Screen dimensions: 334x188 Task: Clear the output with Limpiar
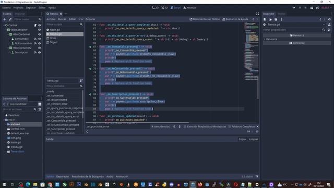click(254, 139)
